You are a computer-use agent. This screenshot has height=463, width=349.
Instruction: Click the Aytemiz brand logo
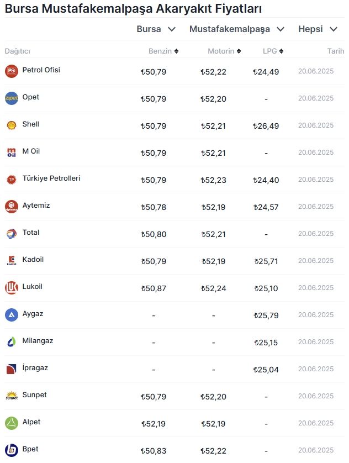(12, 207)
